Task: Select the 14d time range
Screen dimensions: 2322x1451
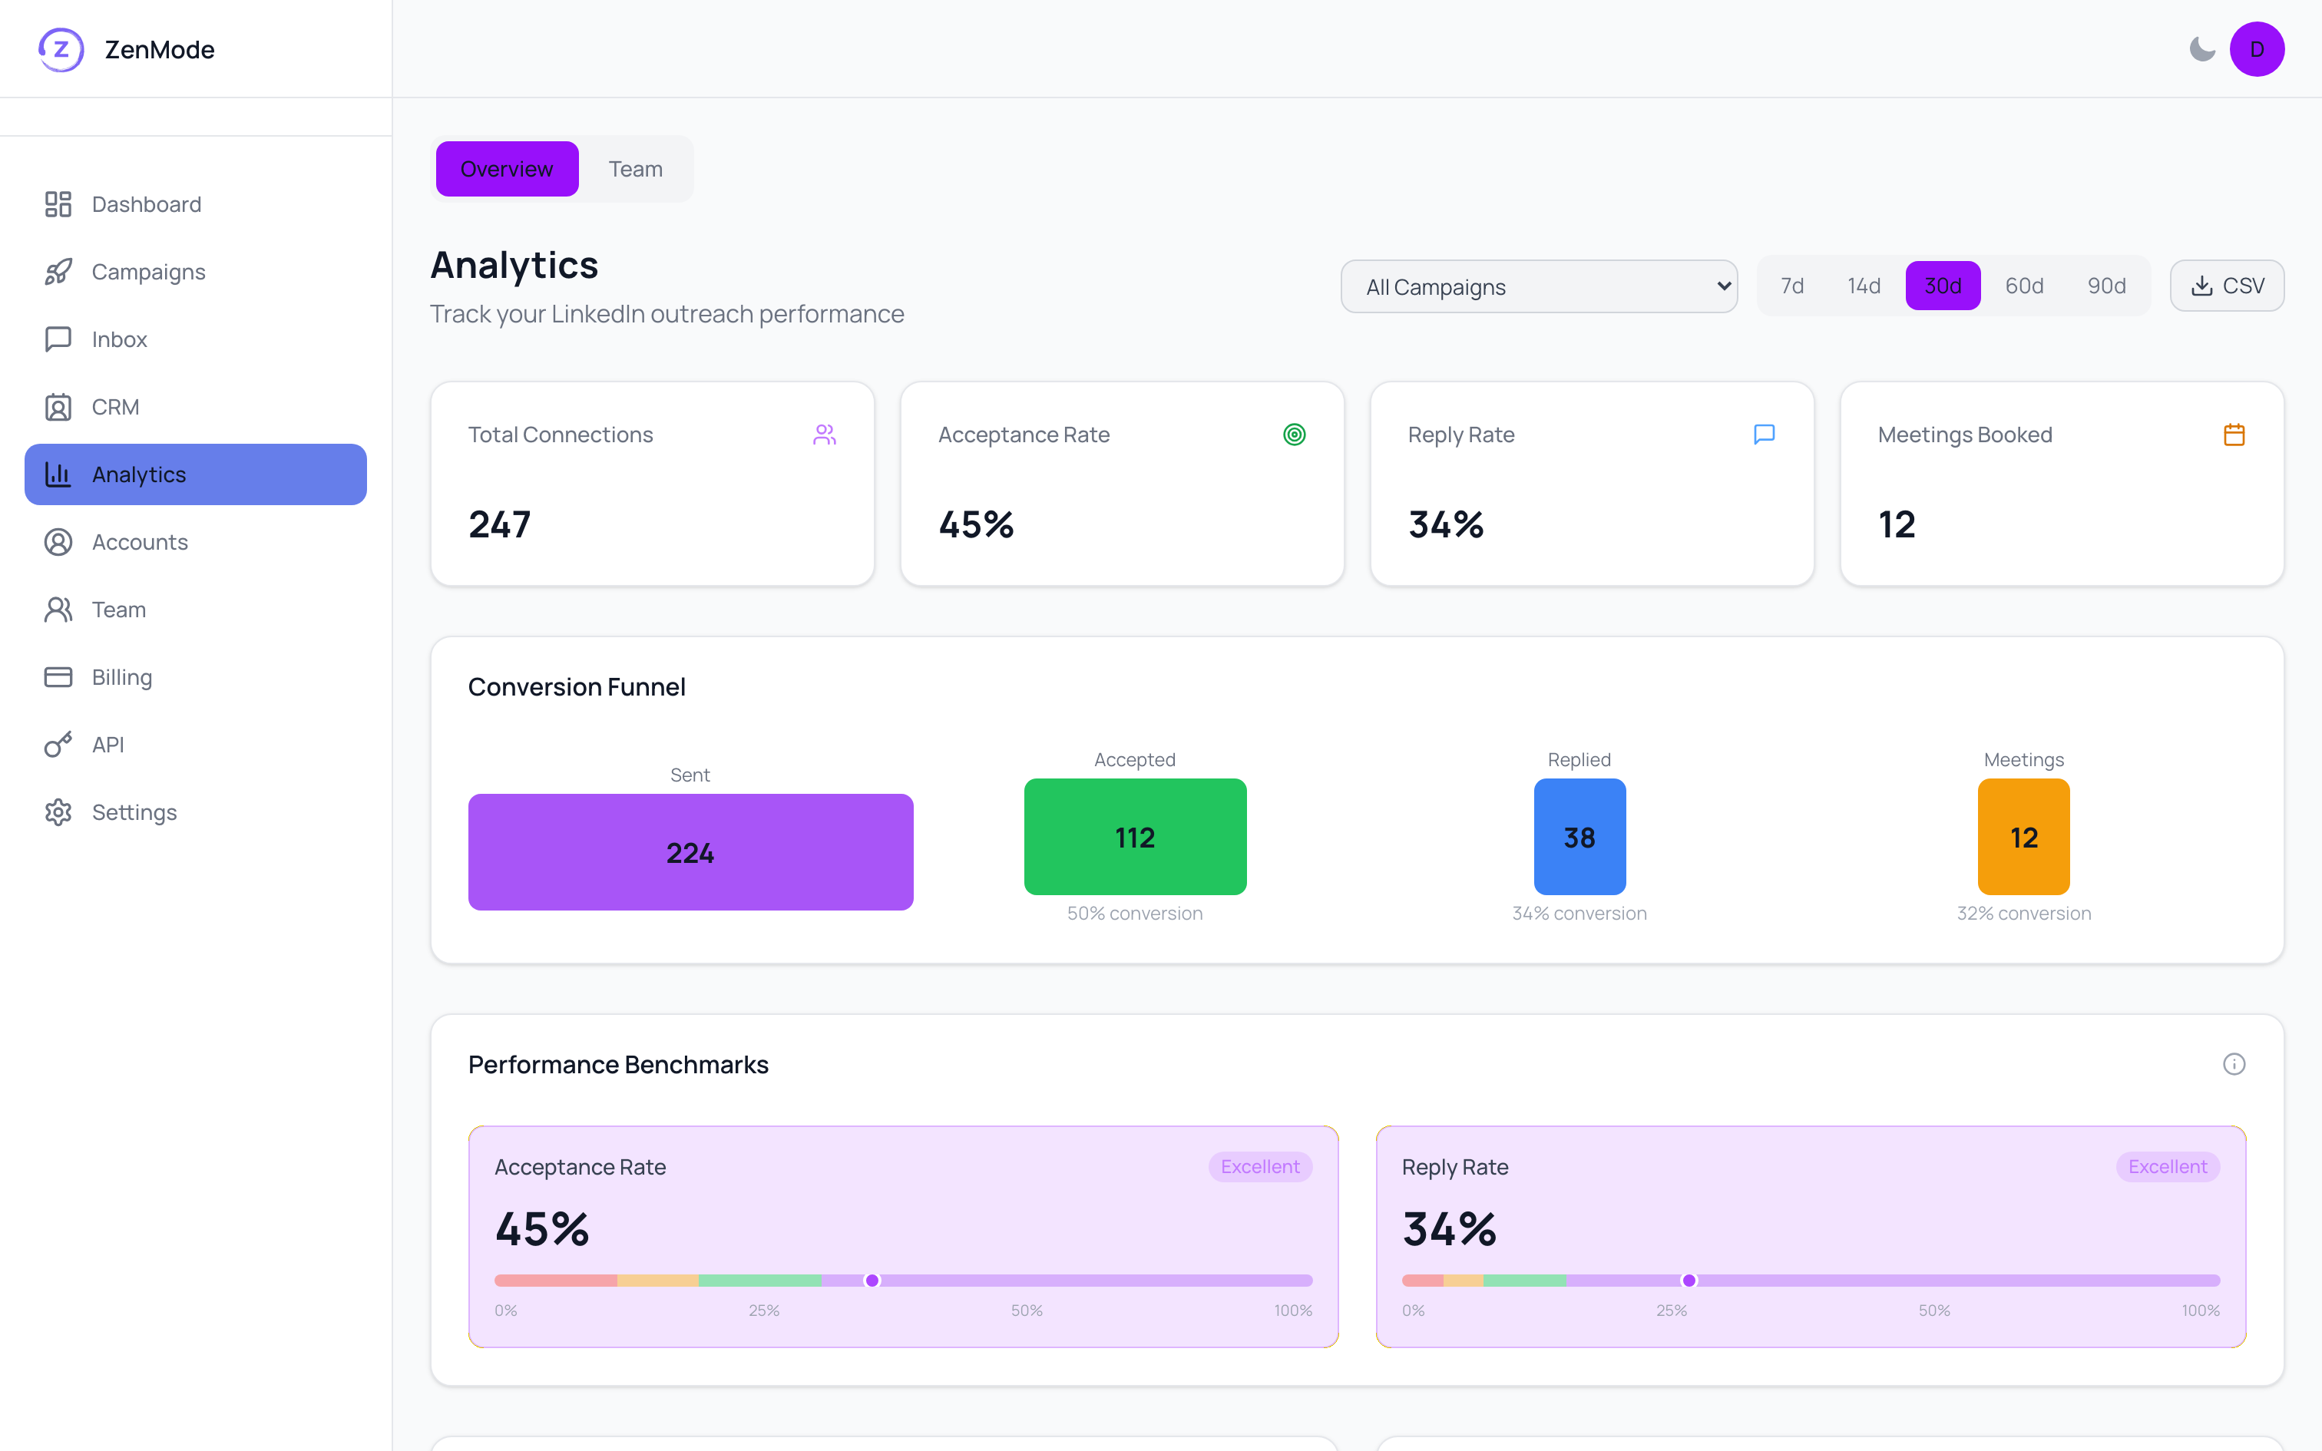Action: coord(1864,286)
